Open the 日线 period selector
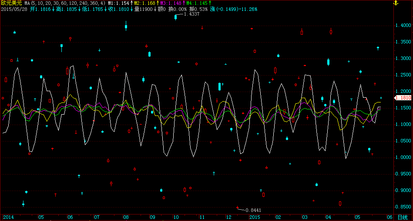 pos(403,217)
